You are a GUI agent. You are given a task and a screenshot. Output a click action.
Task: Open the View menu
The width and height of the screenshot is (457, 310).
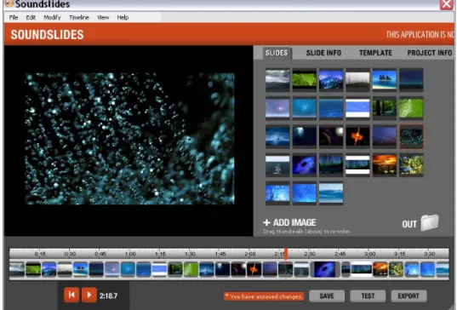pos(103,18)
